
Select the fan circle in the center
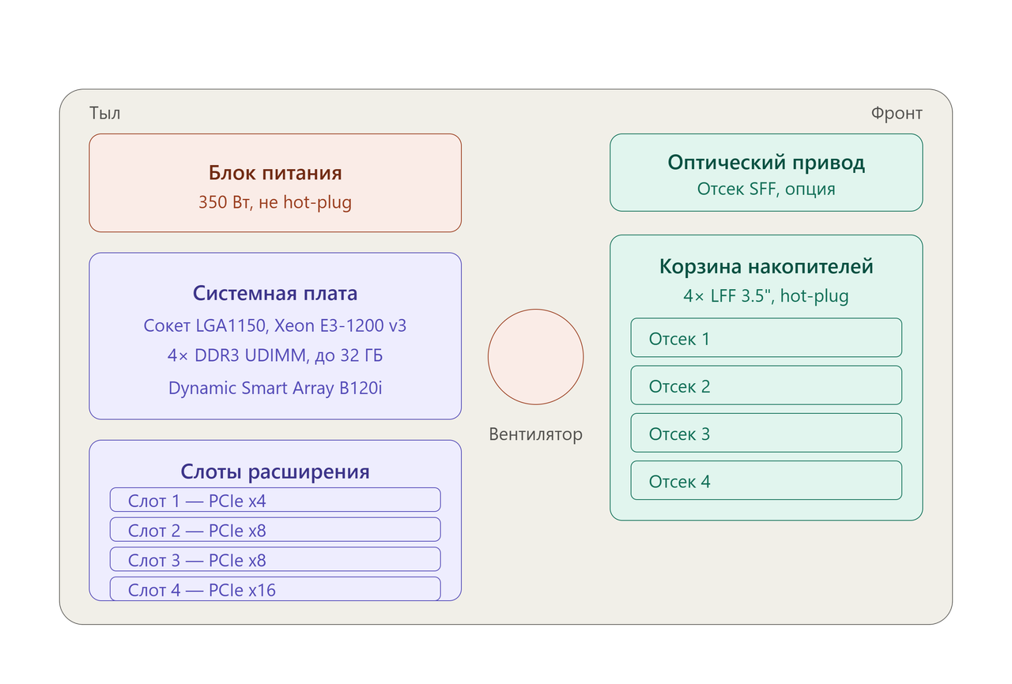(536, 357)
